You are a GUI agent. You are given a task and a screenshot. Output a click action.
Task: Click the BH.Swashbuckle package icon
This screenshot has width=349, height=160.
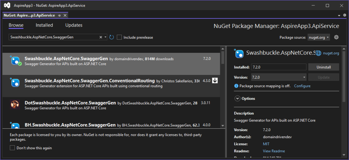[15, 125]
